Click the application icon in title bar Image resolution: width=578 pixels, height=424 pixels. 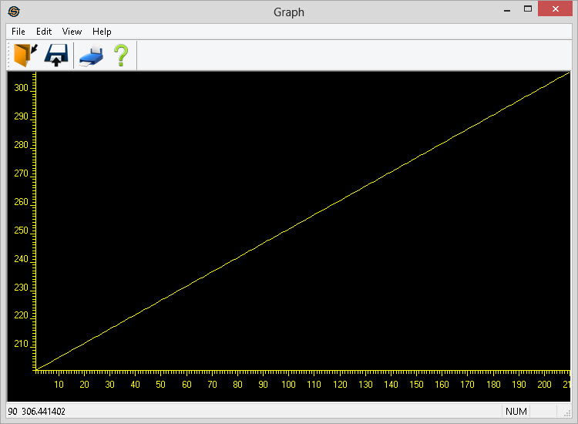click(x=13, y=12)
